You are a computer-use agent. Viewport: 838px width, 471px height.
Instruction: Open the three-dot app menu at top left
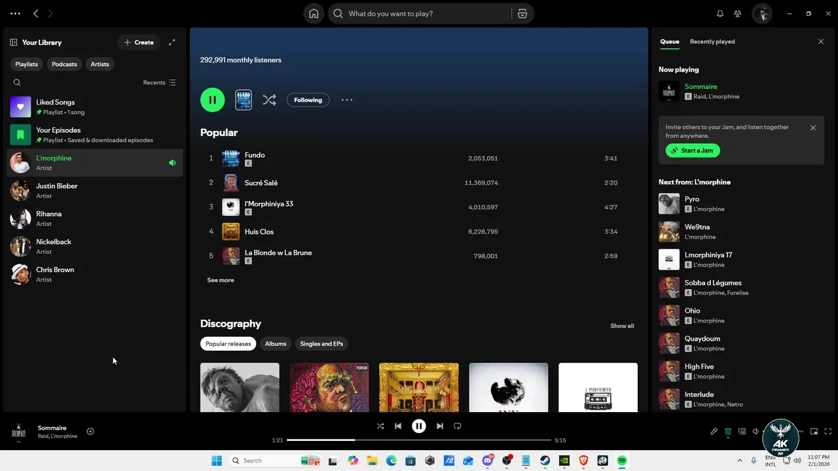pos(15,14)
